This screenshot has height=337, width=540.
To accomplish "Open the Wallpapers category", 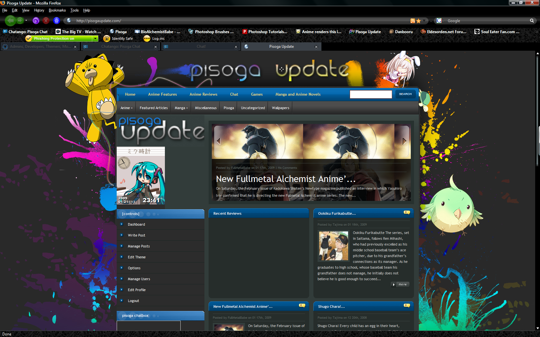I will point(281,108).
